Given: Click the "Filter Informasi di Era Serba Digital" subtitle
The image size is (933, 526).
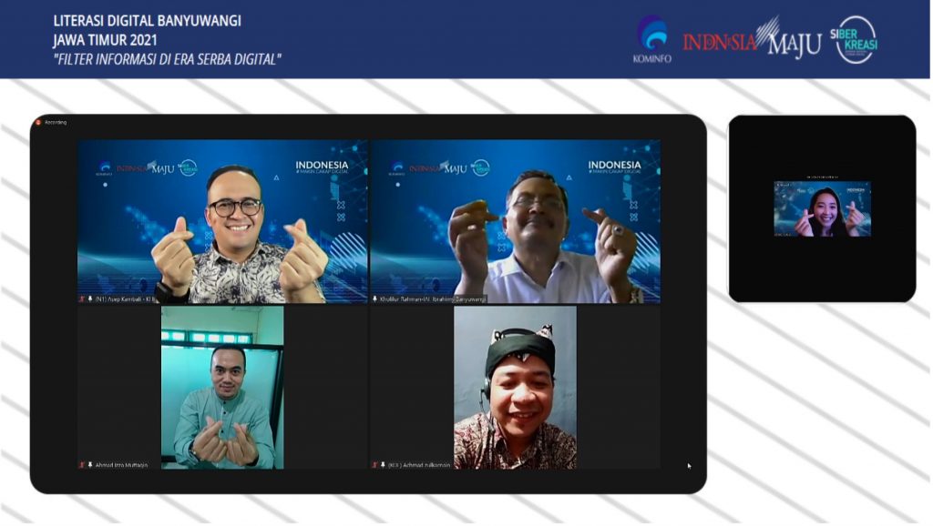Looking at the screenshot, I should click(x=168, y=59).
